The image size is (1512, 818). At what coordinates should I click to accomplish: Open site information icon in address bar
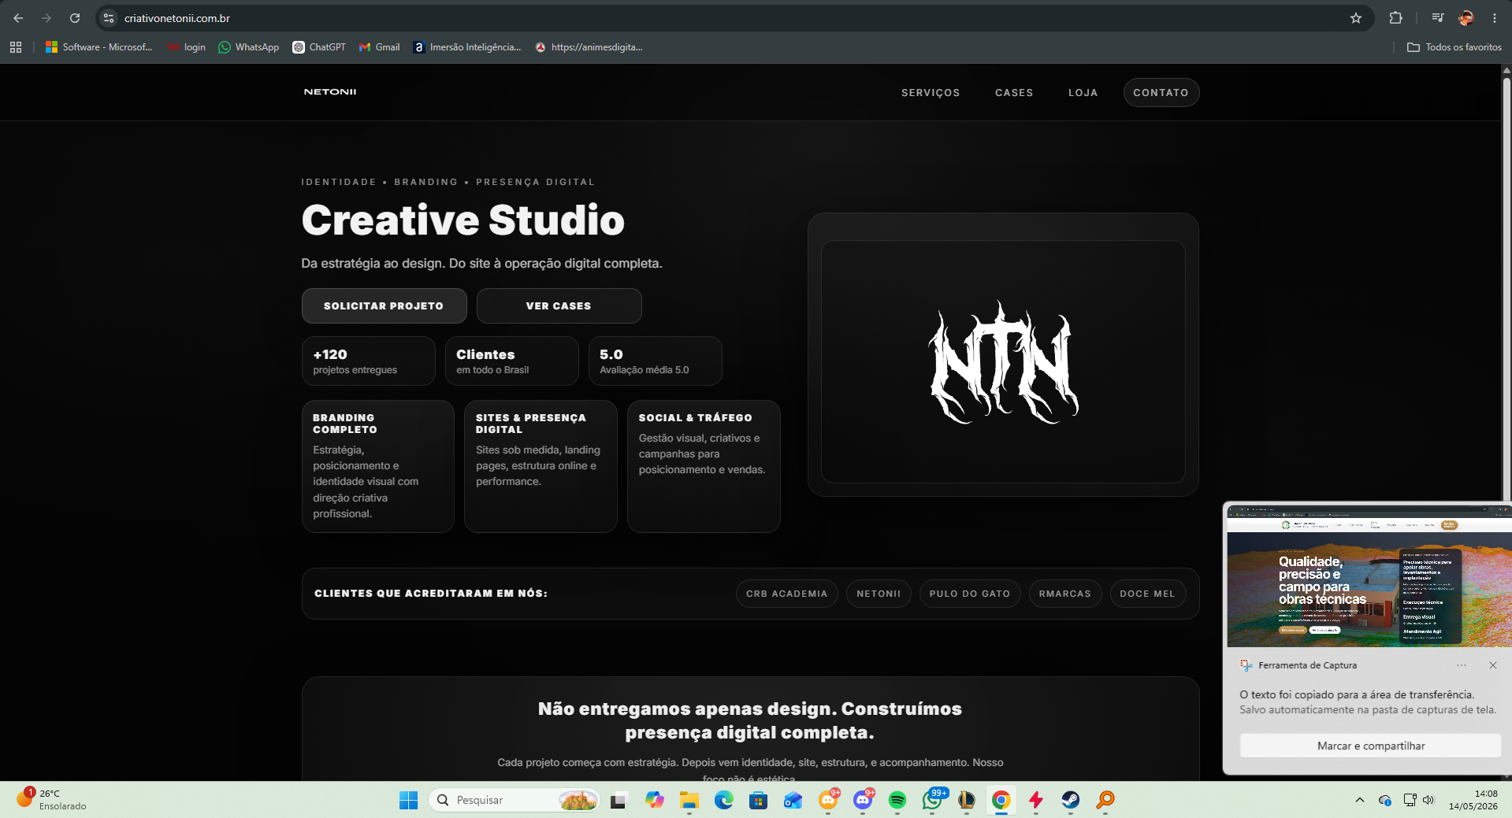pyautogui.click(x=110, y=18)
